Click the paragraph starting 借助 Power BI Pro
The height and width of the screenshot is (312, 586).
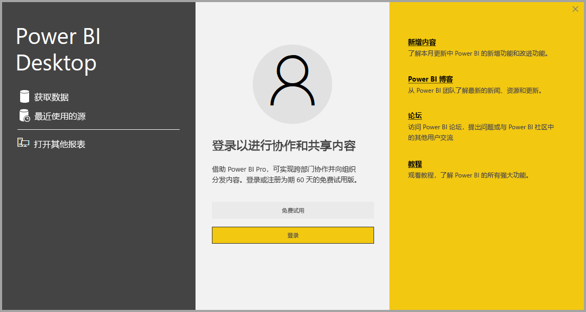point(285,174)
